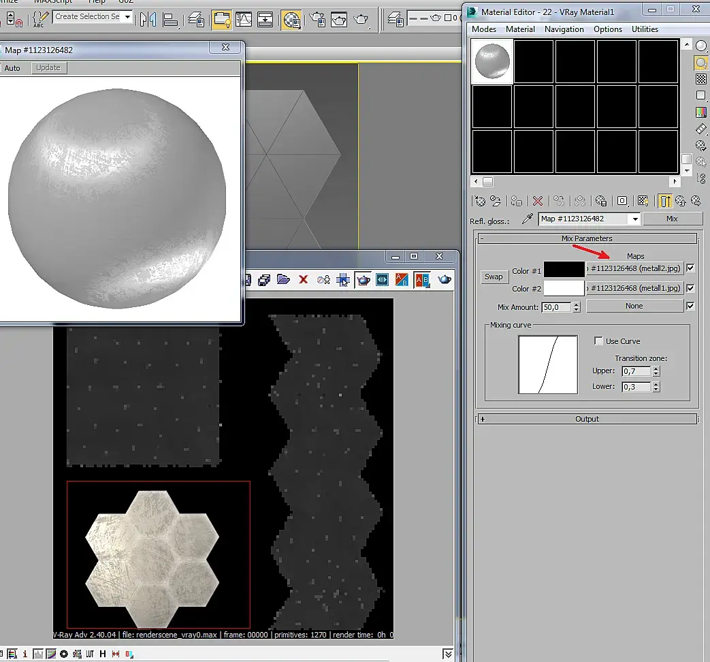Click the Mix map type button

672,219
